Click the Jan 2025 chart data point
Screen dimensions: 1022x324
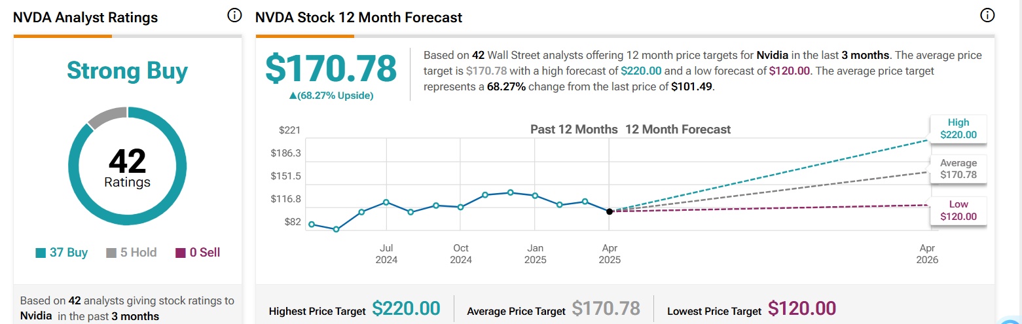click(535, 196)
